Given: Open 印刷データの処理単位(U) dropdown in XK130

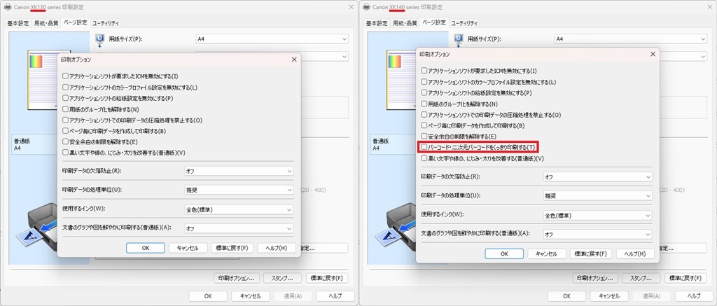Looking at the screenshot, I should (x=238, y=190).
